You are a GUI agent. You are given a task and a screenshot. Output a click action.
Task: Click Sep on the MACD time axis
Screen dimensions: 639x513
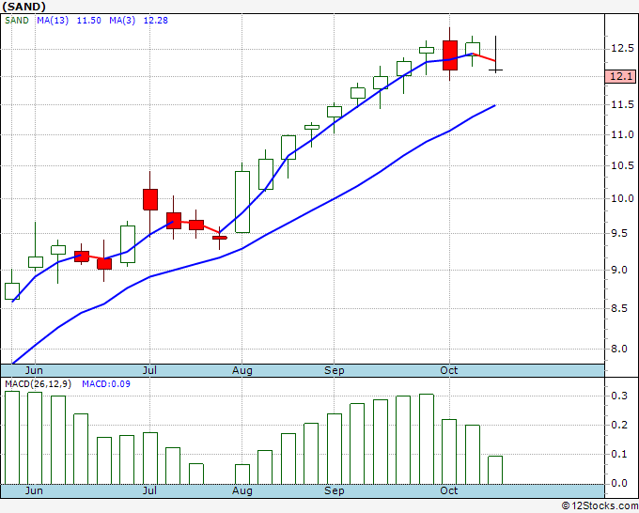coord(335,490)
